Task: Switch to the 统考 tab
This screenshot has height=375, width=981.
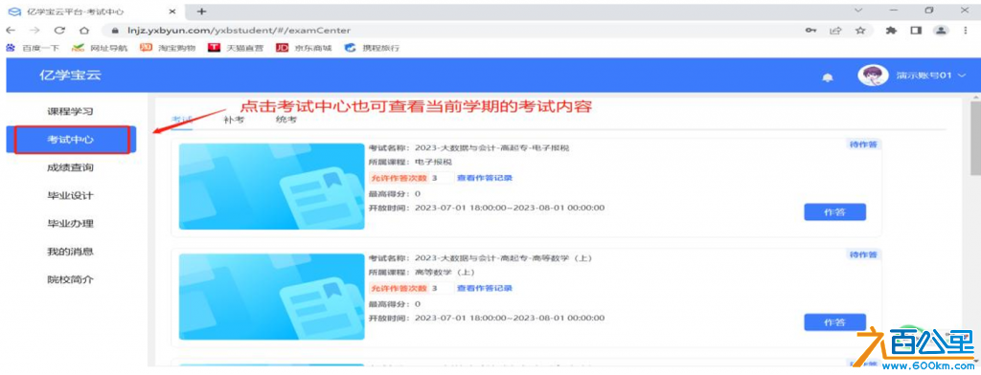Action: 285,120
